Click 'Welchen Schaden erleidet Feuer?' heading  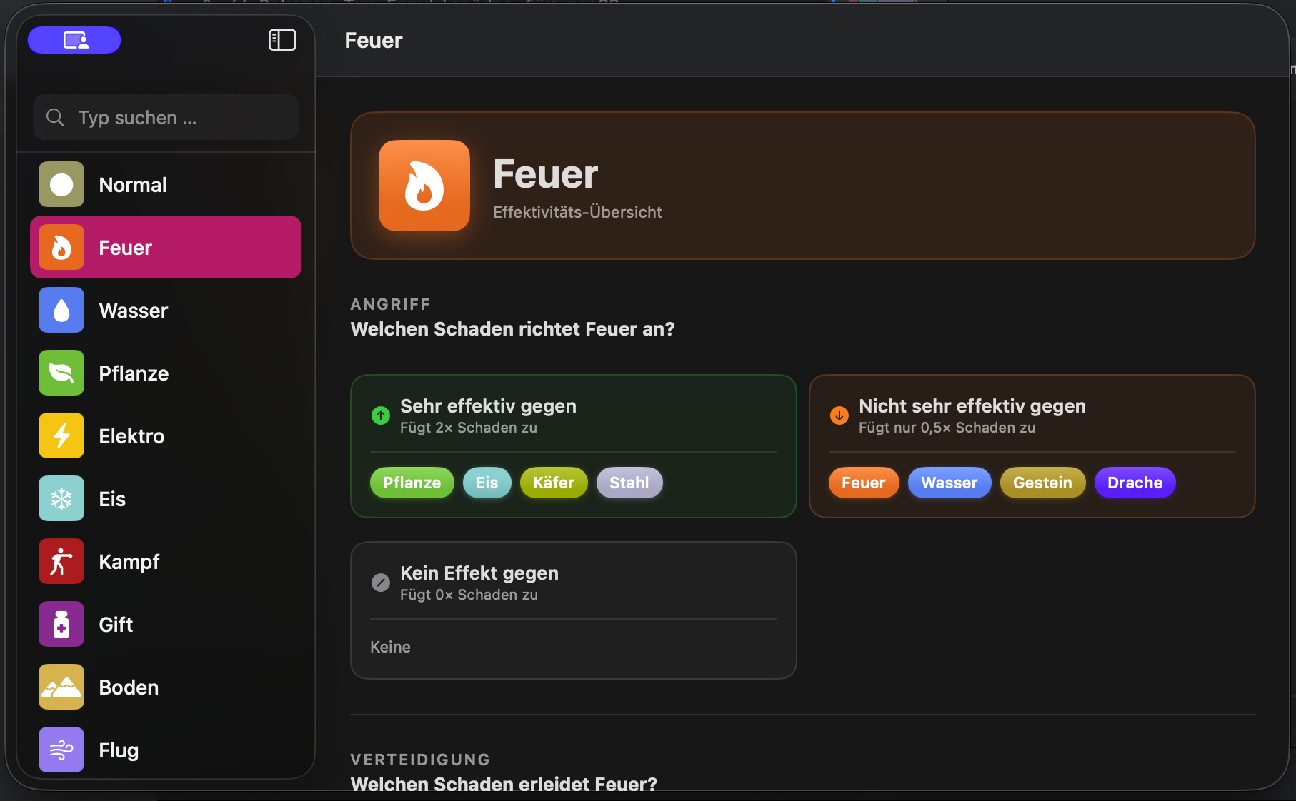pyautogui.click(x=504, y=783)
